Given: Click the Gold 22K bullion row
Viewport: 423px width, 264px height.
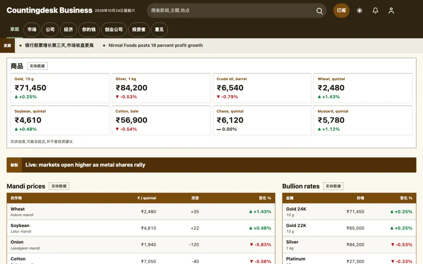Looking at the screenshot, I should pos(349,228).
